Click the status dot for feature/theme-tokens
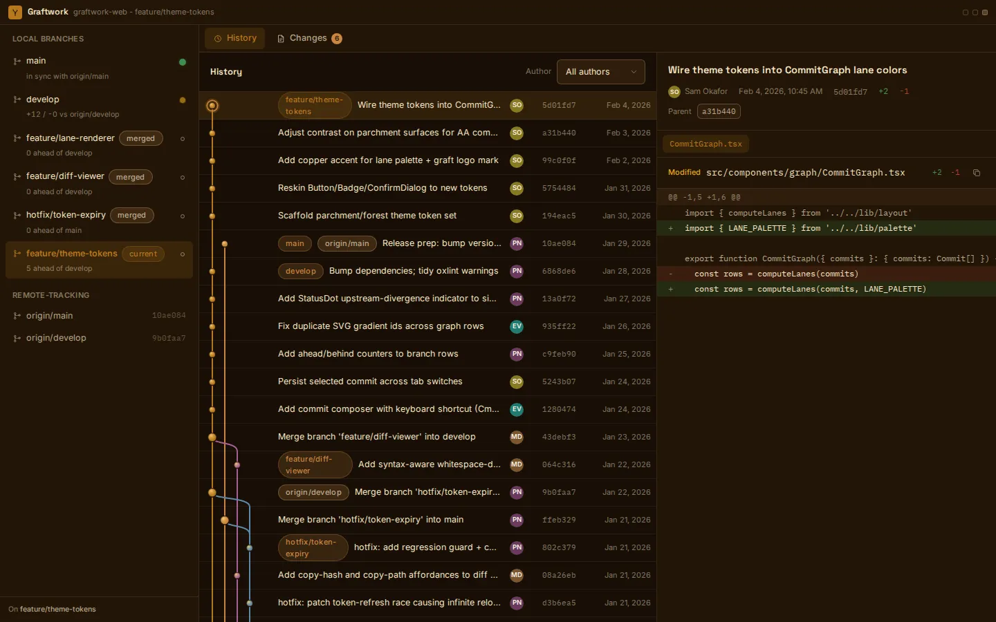 point(183,254)
